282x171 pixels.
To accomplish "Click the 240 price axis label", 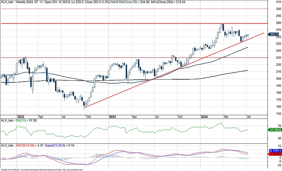I will click(278, 51).
